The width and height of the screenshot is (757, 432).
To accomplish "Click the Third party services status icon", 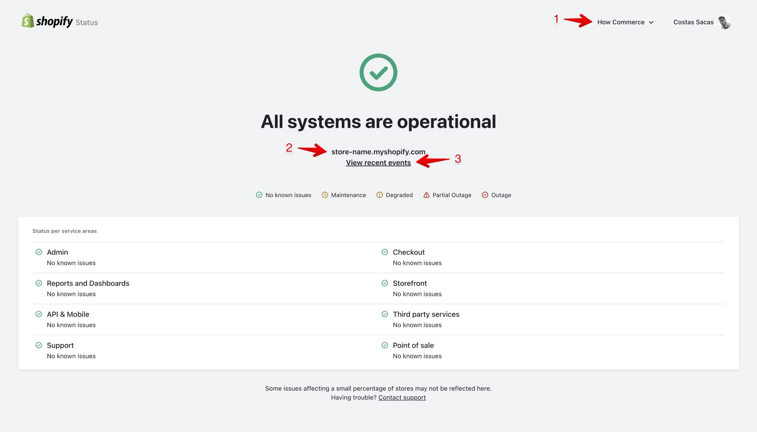I will coord(385,314).
